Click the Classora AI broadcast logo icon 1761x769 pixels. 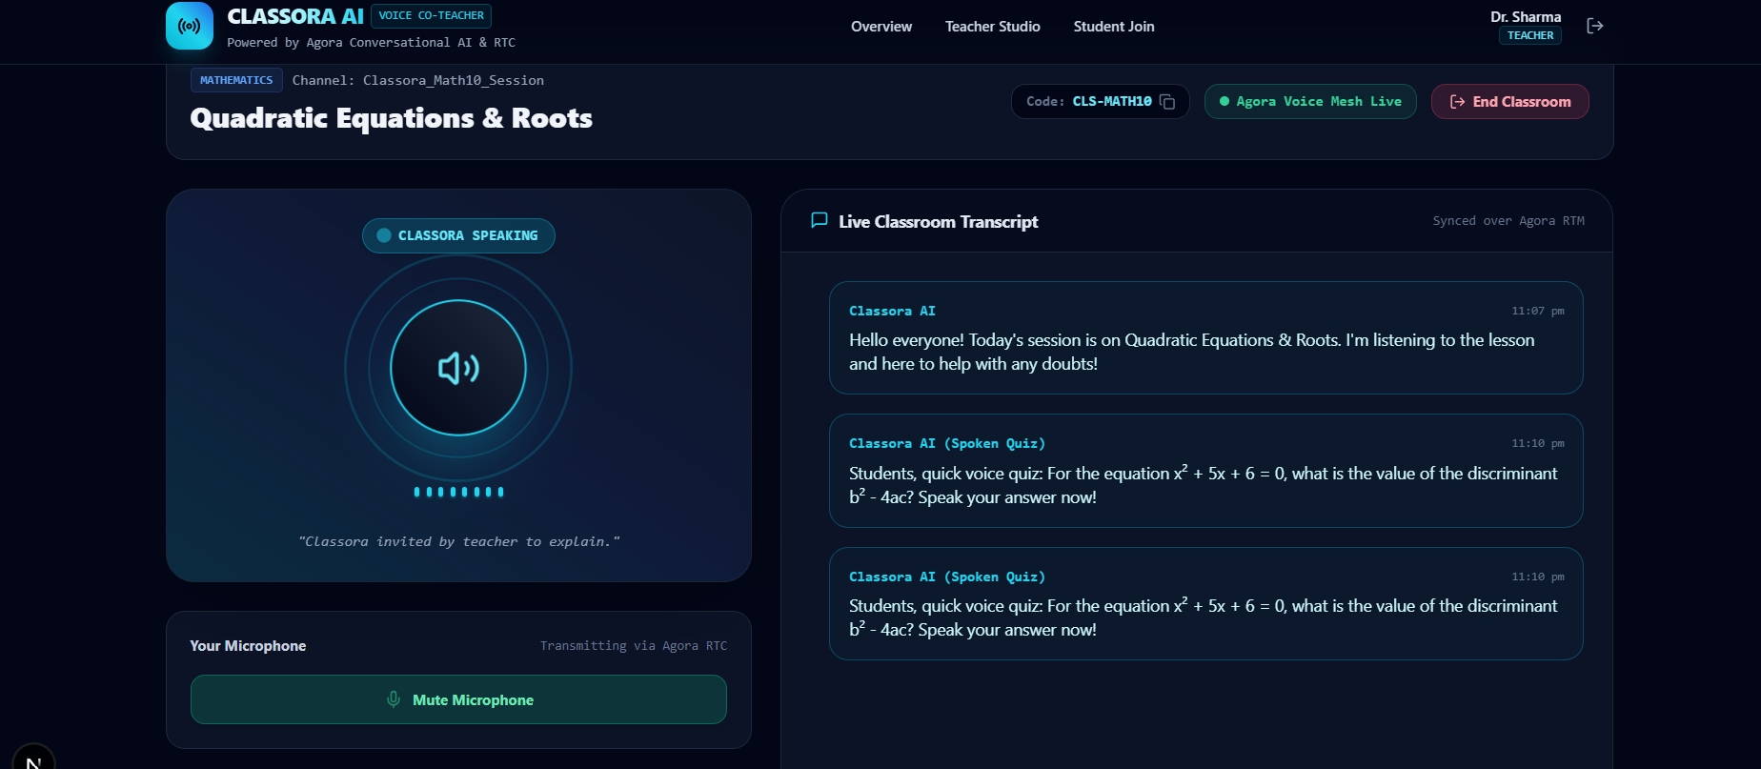pos(190,26)
